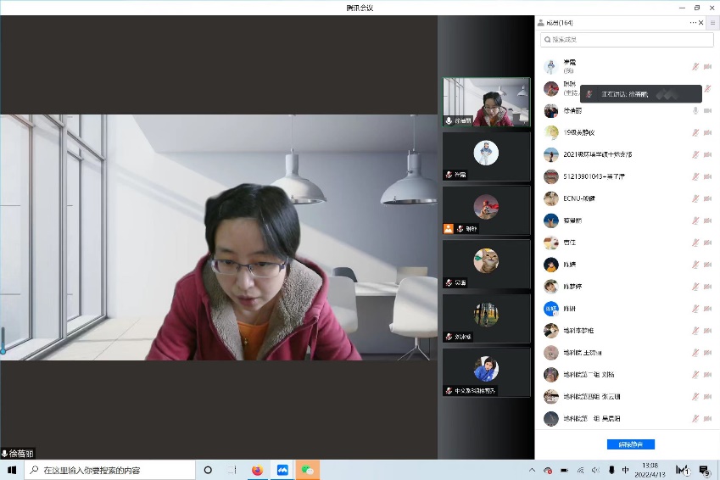
Task: Open Firefox from the taskbar
Action: coord(257,470)
